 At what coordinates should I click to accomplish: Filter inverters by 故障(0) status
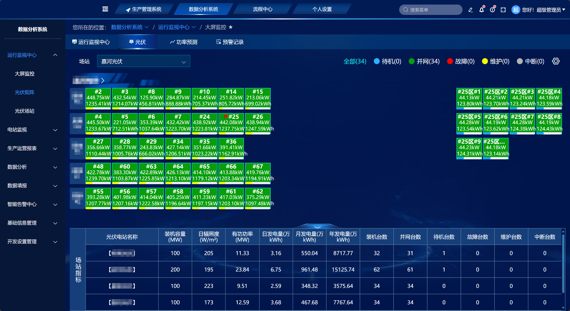pos(461,61)
